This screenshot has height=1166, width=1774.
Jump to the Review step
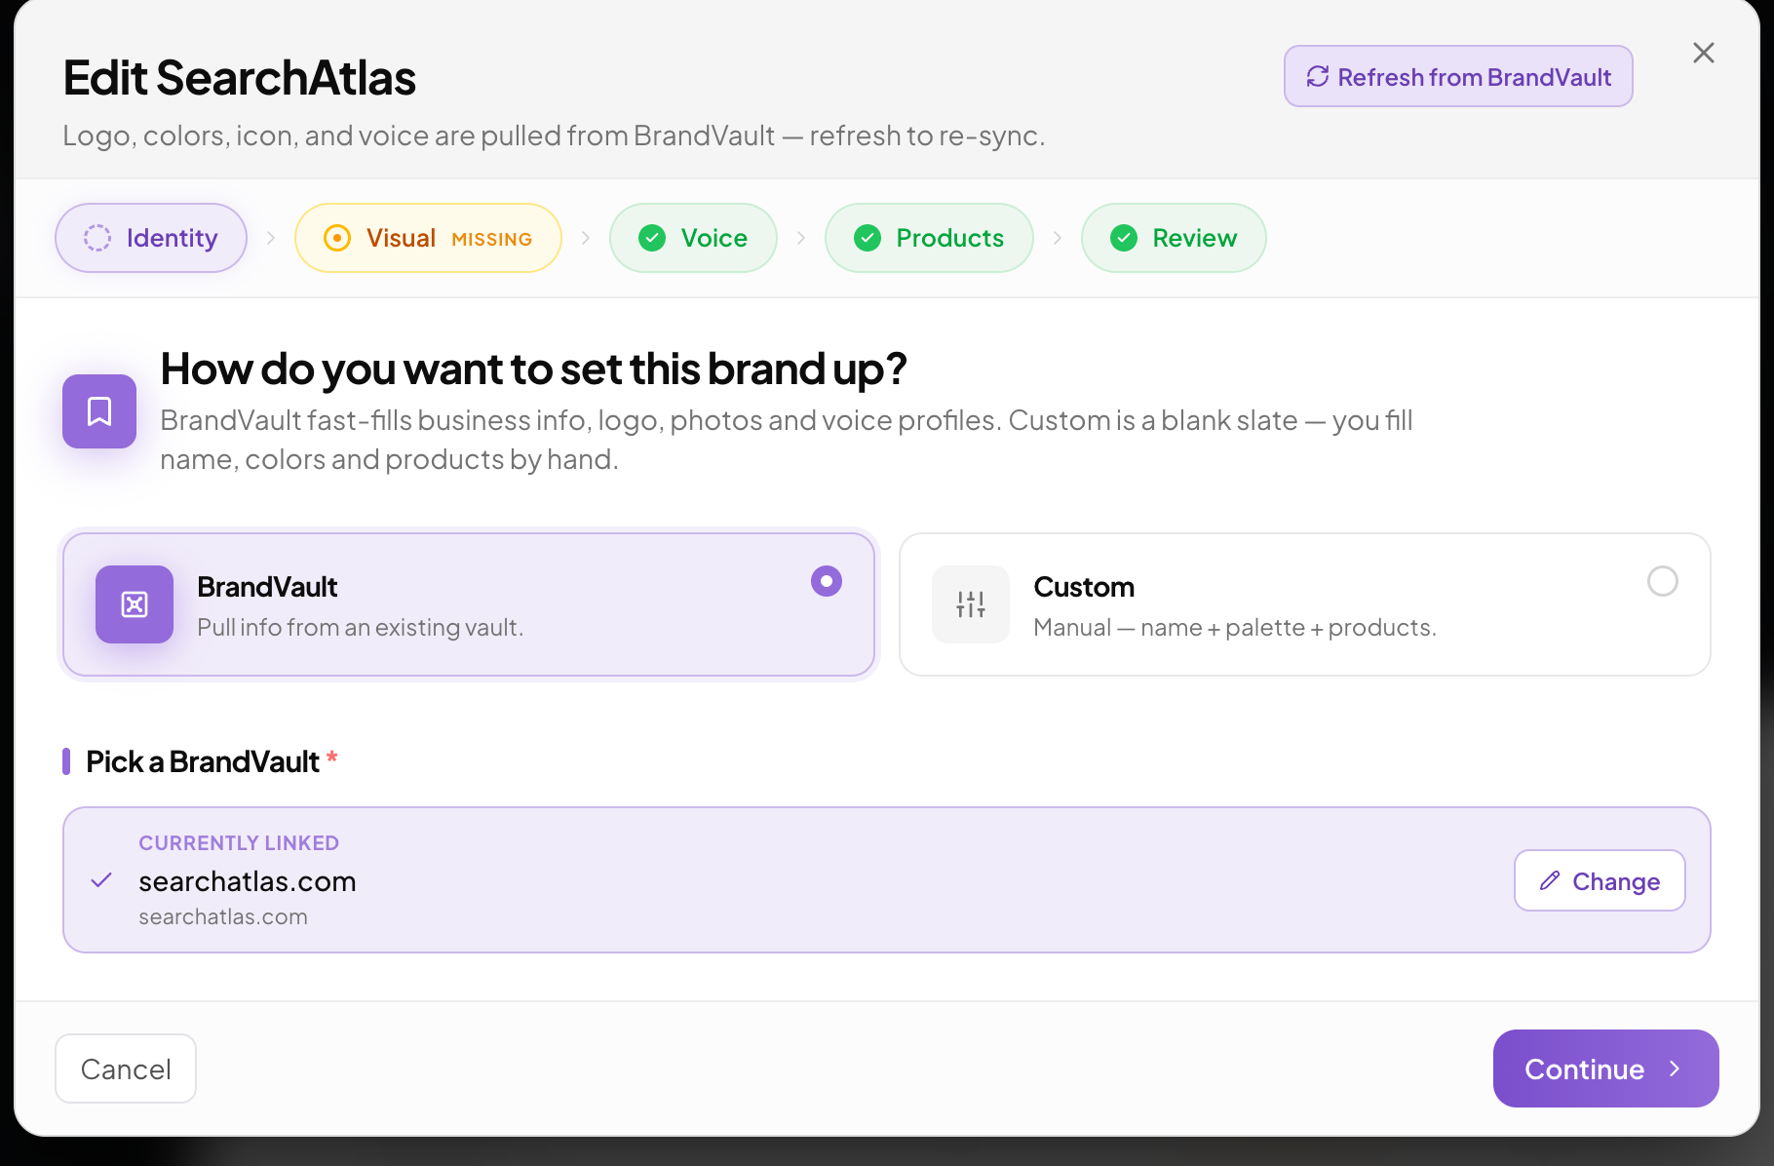1174,238
